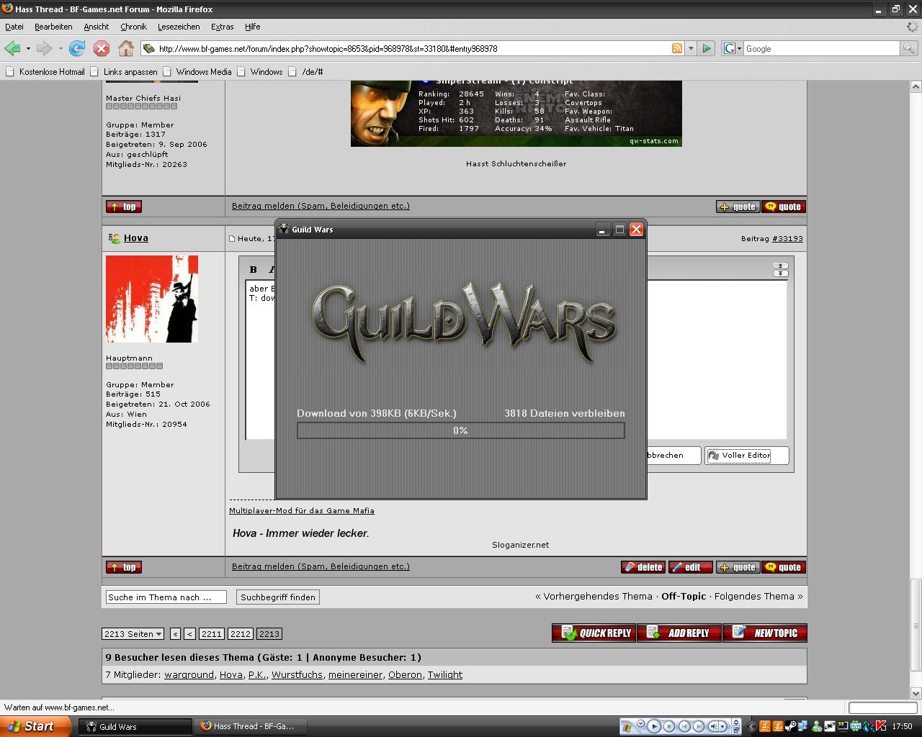Click the QUICK REPLY button
This screenshot has width=922, height=737.
594,633
